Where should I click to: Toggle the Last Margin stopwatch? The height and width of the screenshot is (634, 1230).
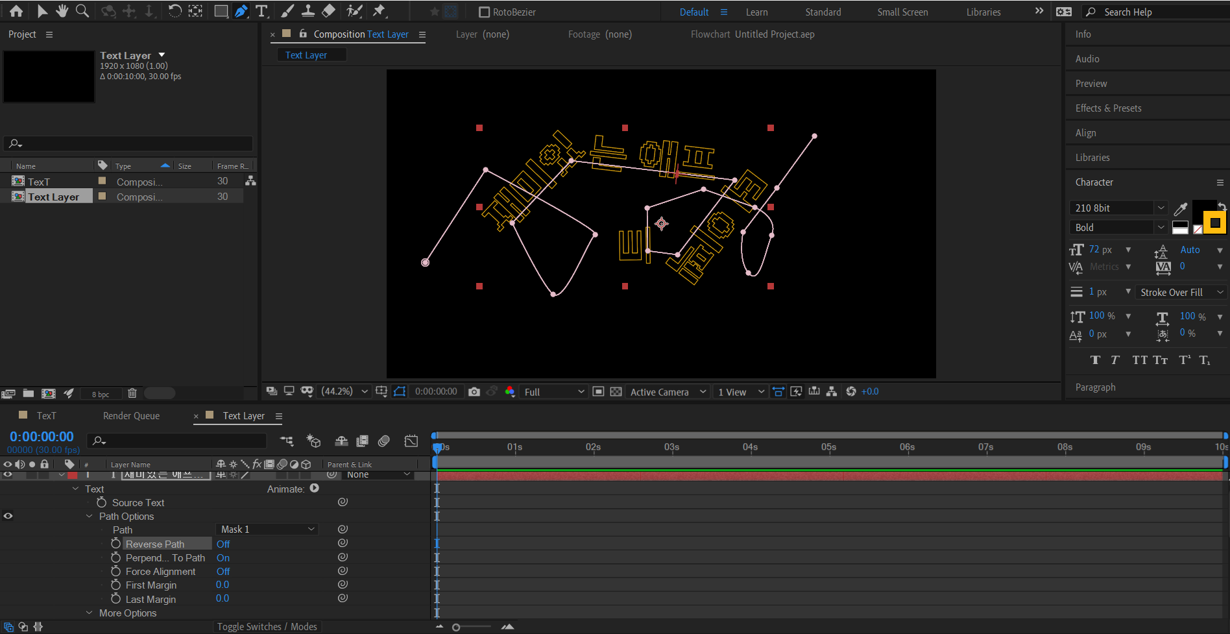coord(116,598)
